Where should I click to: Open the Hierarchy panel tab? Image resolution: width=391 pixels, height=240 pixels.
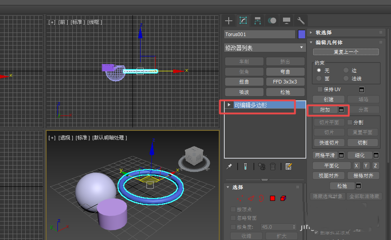257,21
